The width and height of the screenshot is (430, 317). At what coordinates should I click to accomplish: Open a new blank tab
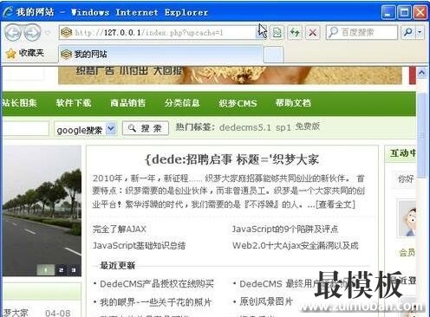coord(273,55)
